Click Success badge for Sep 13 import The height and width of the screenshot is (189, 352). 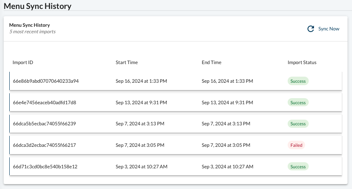(298, 103)
